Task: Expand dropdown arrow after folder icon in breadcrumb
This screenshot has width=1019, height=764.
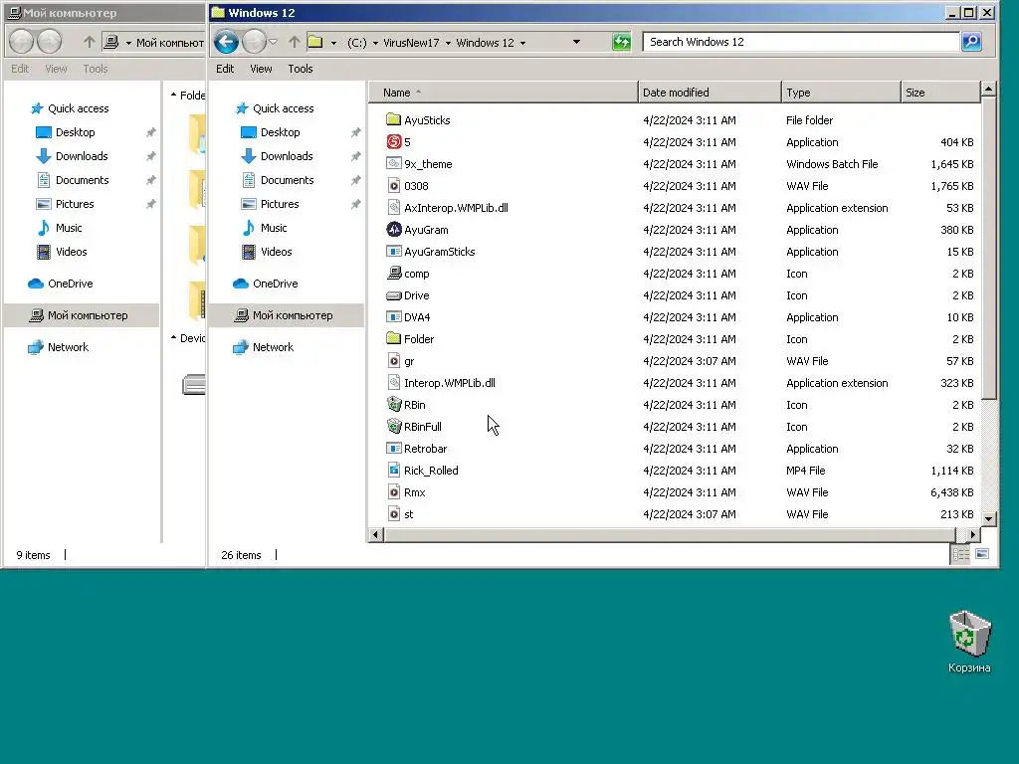Action: tap(333, 43)
